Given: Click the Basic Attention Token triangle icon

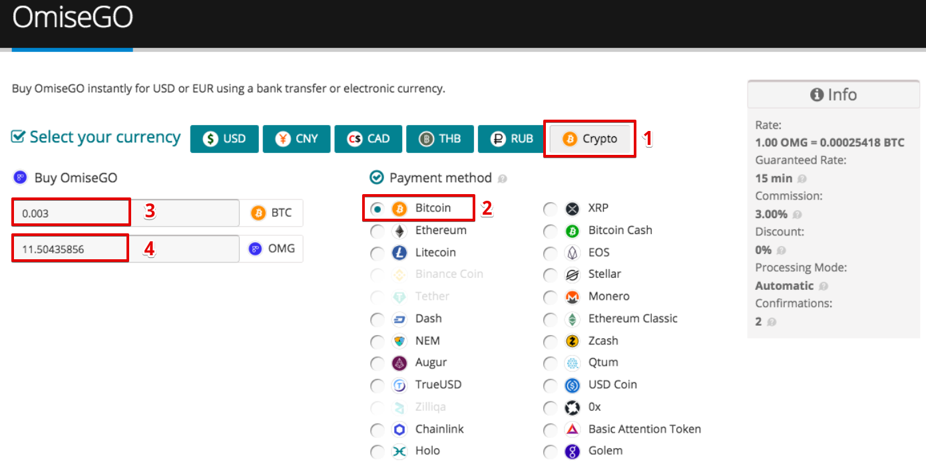Looking at the screenshot, I should [x=573, y=429].
